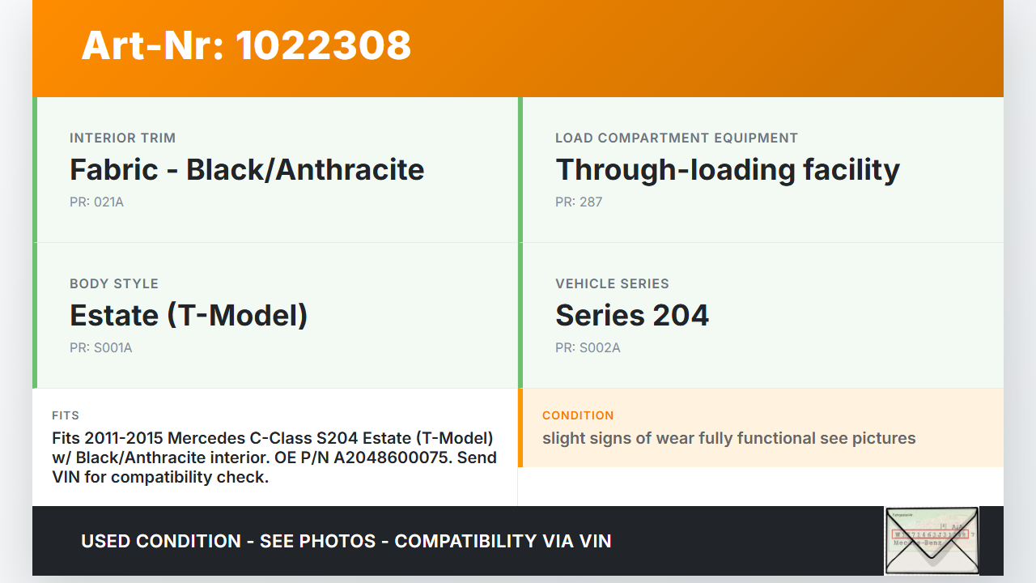The height and width of the screenshot is (583, 1036).
Task: Click the Fits section label
Action: (66, 415)
